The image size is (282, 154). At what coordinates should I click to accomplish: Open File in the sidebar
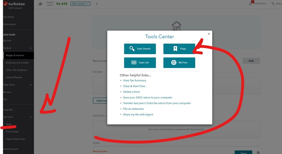[5, 100]
